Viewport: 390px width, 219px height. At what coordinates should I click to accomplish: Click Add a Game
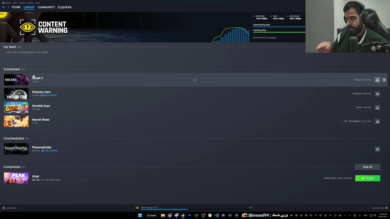click(9, 208)
